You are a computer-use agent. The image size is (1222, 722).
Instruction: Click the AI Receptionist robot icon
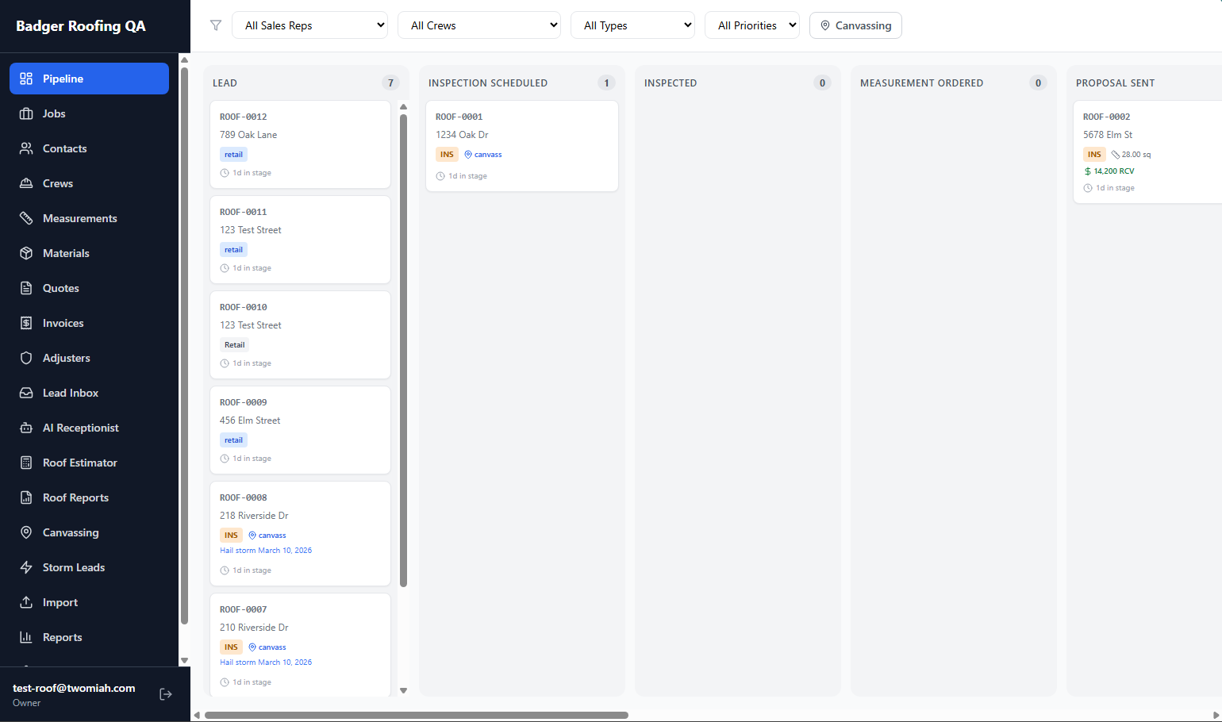[x=26, y=428]
